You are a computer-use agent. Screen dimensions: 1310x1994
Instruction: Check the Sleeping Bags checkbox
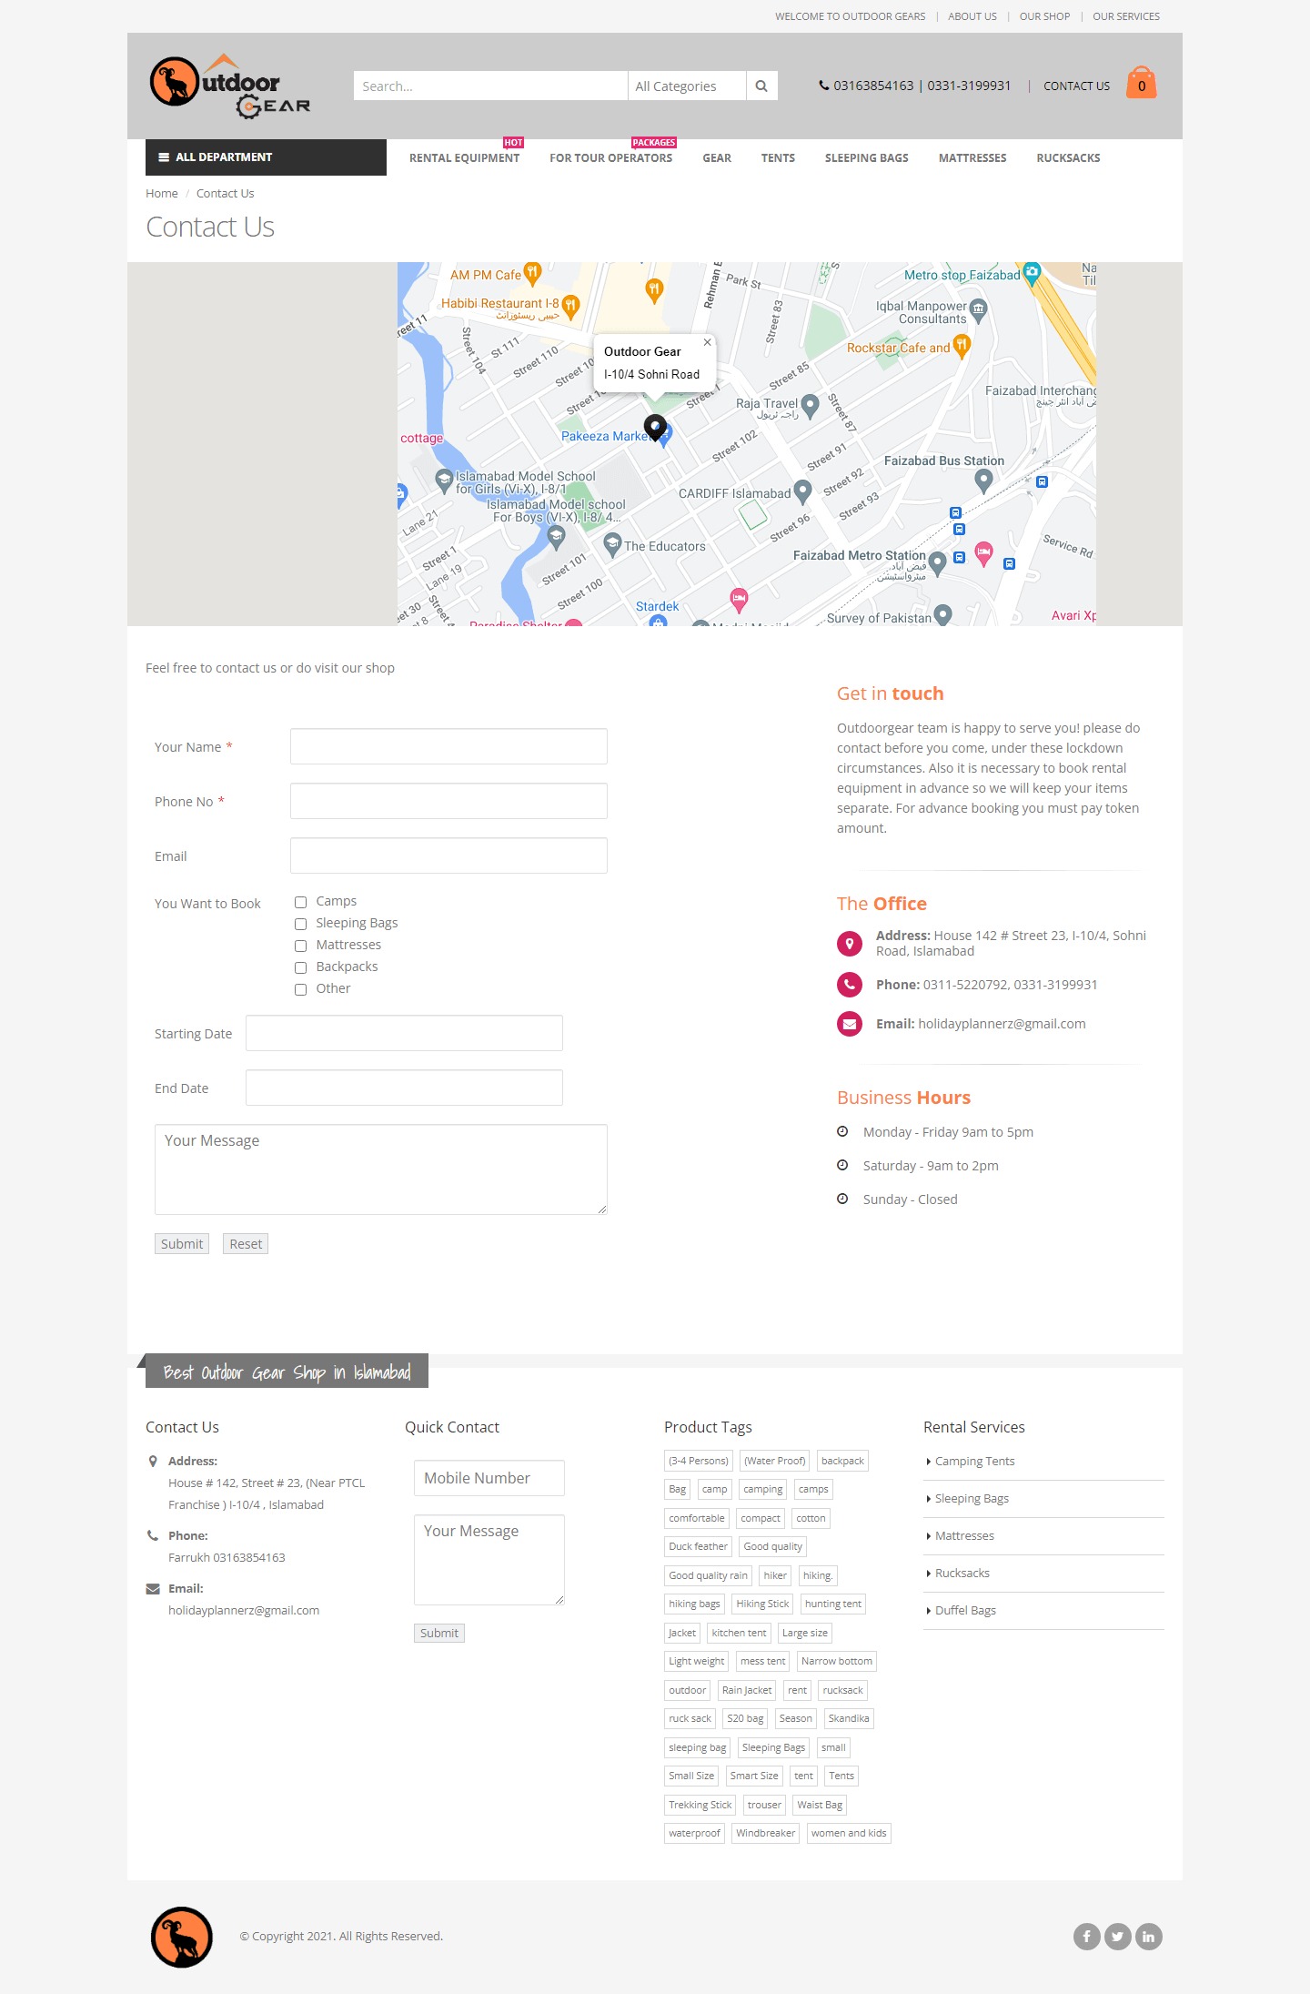click(x=300, y=924)
